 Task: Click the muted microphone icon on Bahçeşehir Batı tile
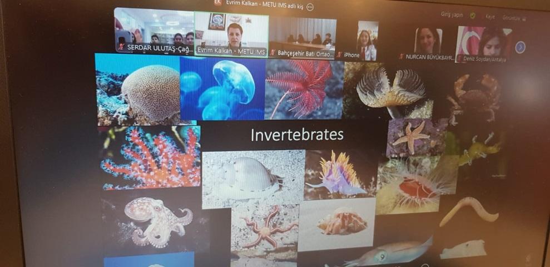tap(273, 53)
